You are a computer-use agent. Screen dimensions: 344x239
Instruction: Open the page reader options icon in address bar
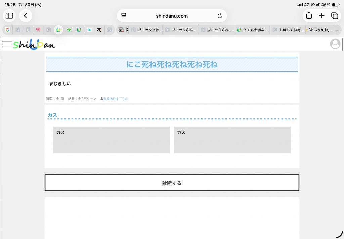click(x=124, y=16)
